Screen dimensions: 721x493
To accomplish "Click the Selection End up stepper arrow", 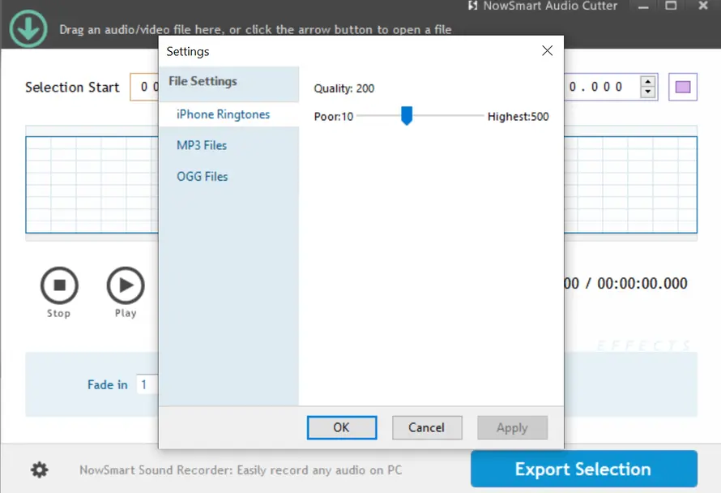I will click(x=647, y=82).
